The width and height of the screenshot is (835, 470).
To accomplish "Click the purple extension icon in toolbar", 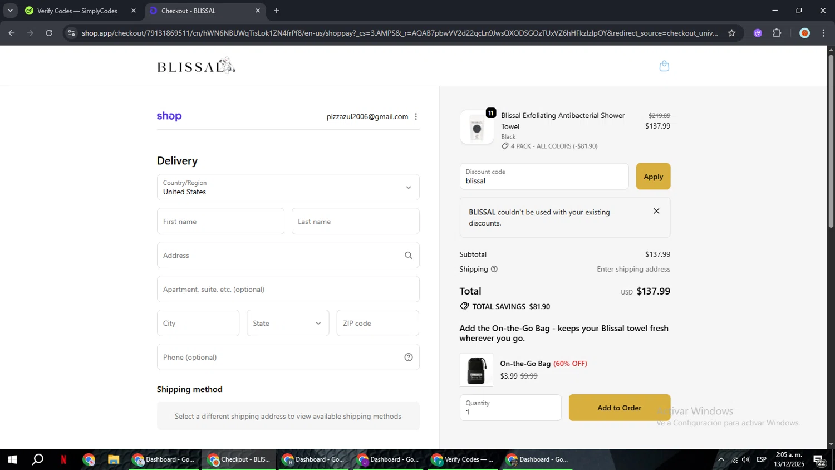I will click(758, 33).
